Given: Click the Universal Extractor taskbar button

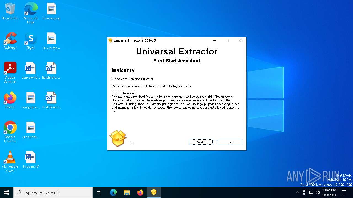Looking at the screenshot, I should point(154,193).
